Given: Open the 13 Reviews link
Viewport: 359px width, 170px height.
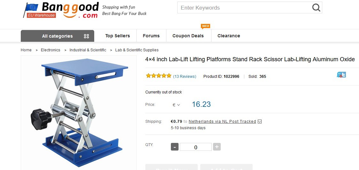Looking at the screenshot, I should click(x=185, y=77).
